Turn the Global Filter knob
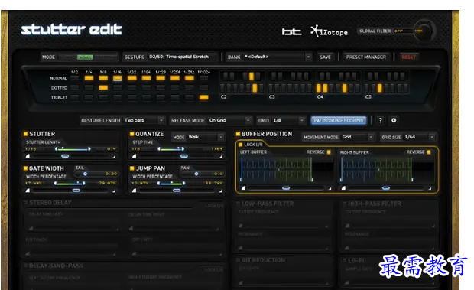 point(425,31)
